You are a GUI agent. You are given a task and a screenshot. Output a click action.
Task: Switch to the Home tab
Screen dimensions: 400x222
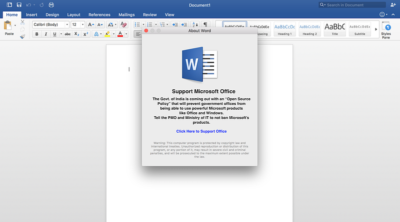pyautogui.click(x=11, y=15)
